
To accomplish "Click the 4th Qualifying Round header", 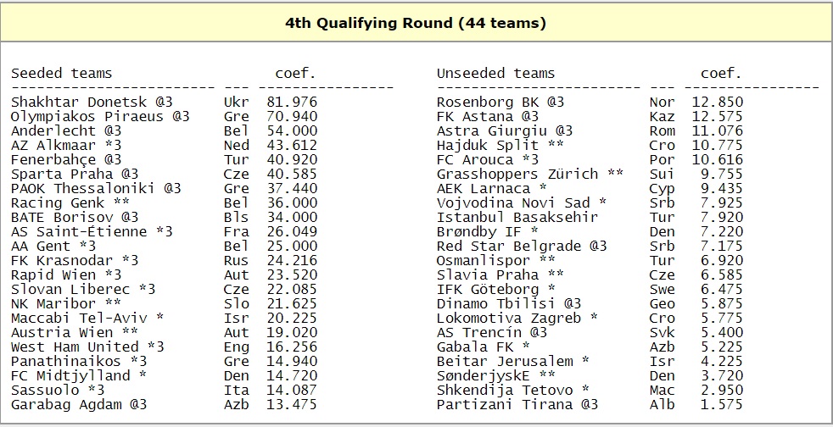I will tap(416, 23).
